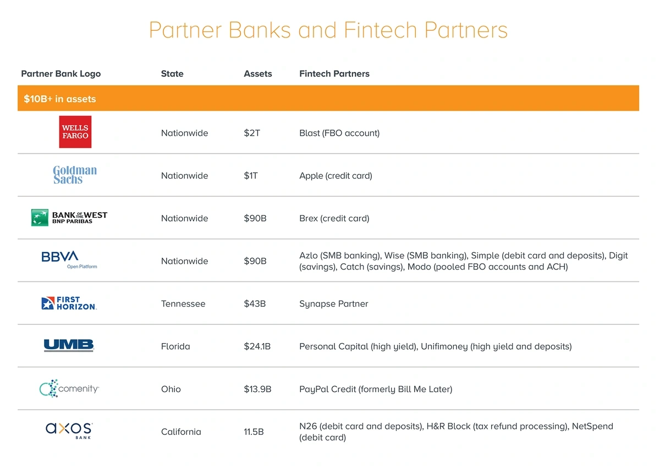The width and height of the screenshot is (660, 469).
Task: Click the Synapse Partner text
Action: [334, 304]
